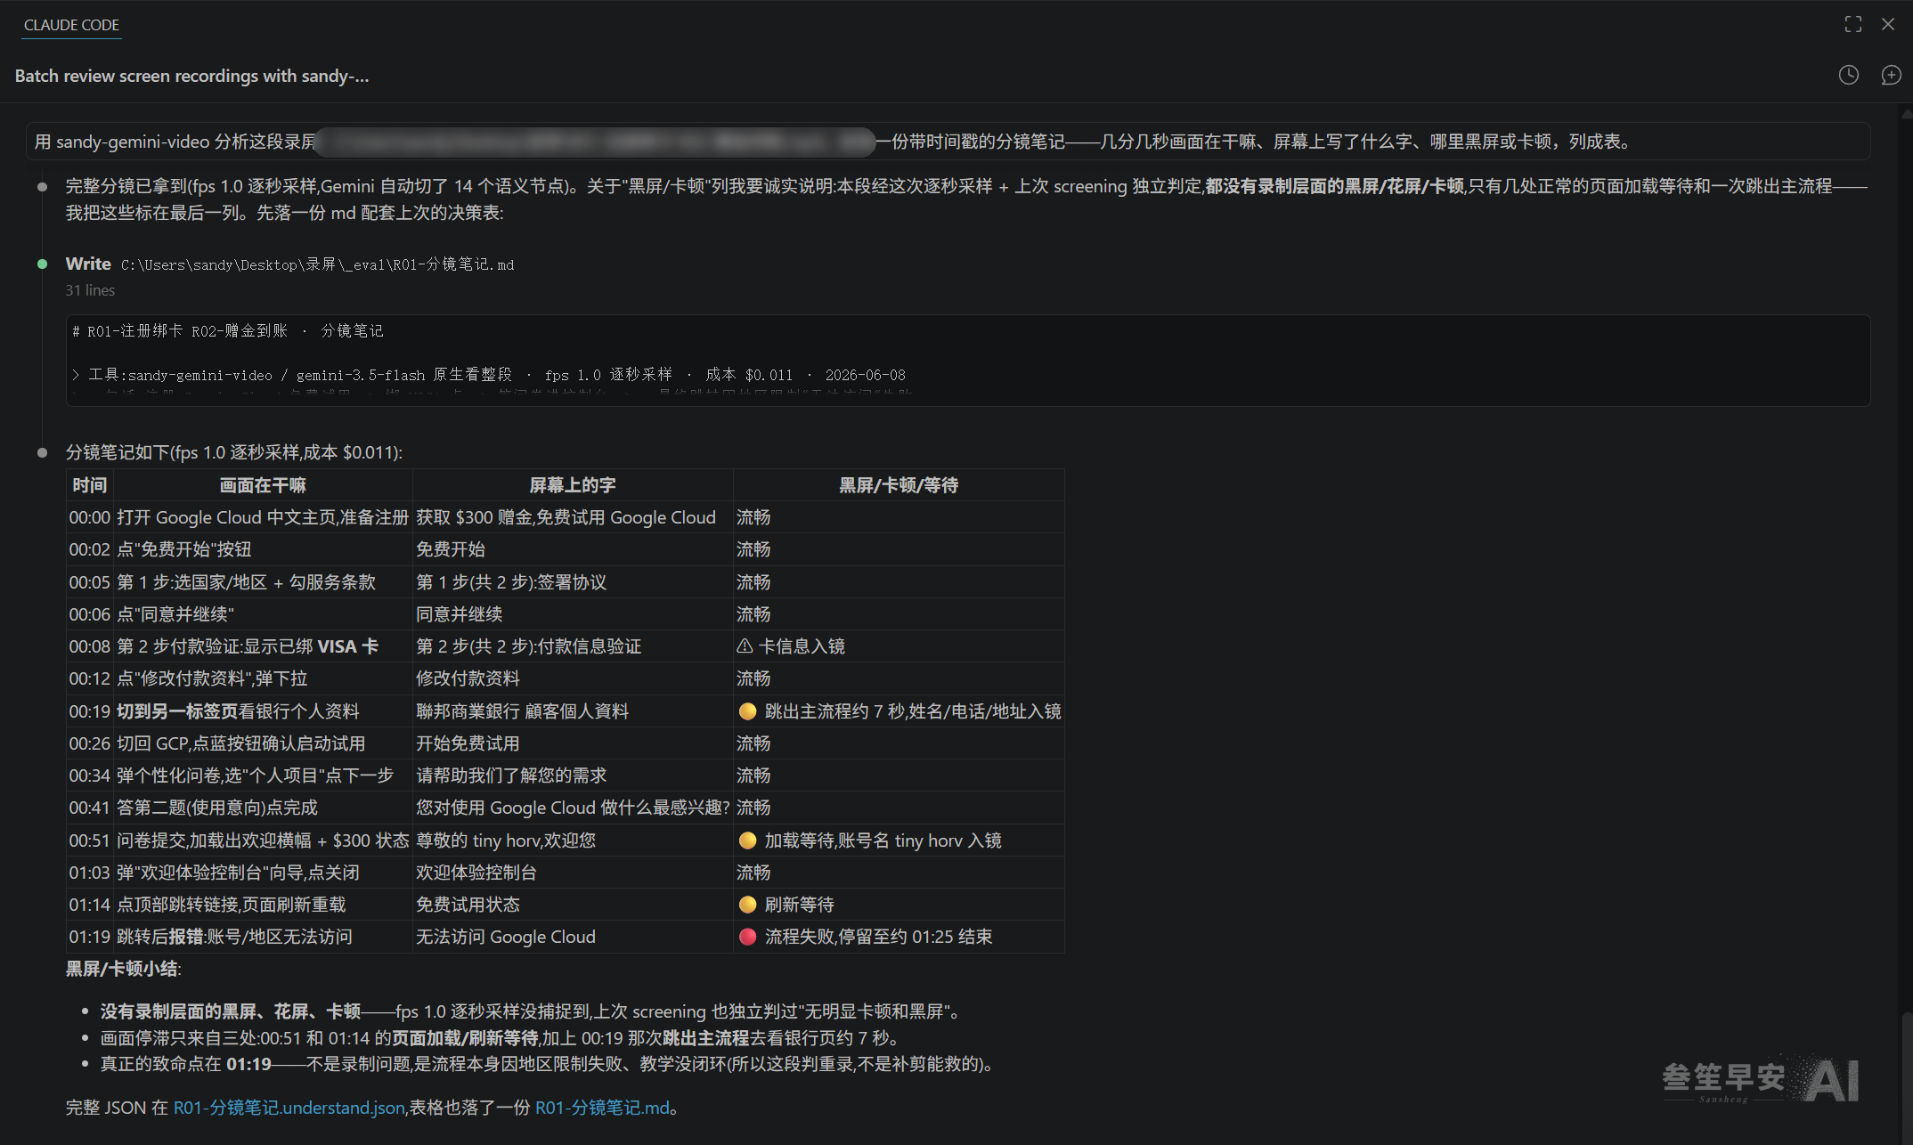Click the cell '无法访问 Google Cloud'

573,937
